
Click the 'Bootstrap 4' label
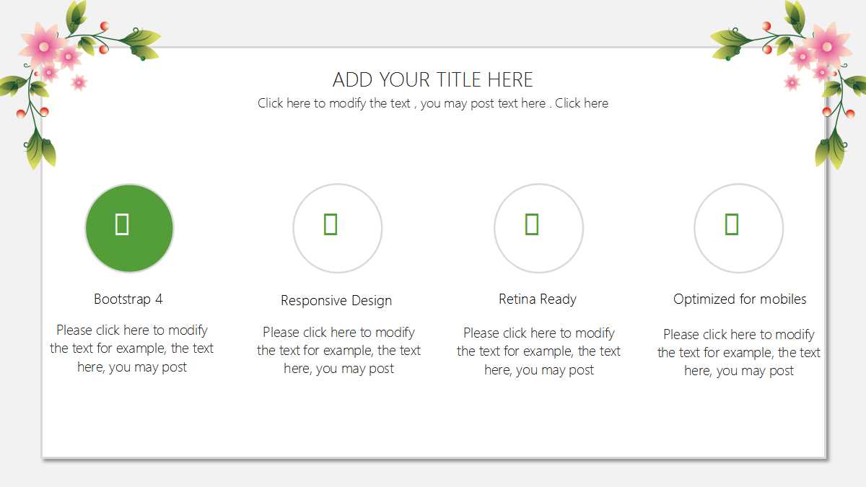pos(128,299)
